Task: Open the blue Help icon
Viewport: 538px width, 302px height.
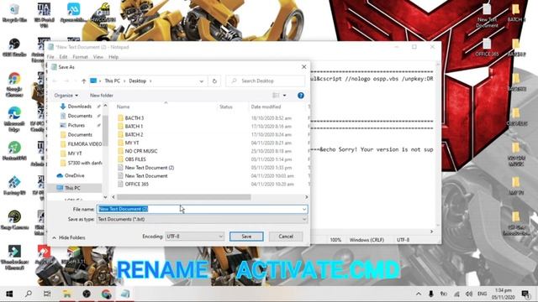Action: point(301,96)
